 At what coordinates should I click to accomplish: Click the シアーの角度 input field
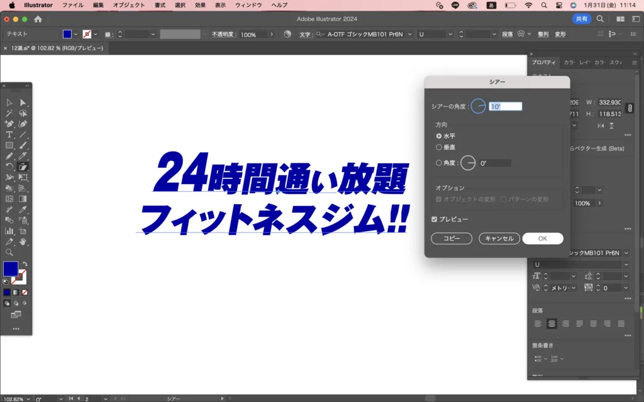[506, 107]
